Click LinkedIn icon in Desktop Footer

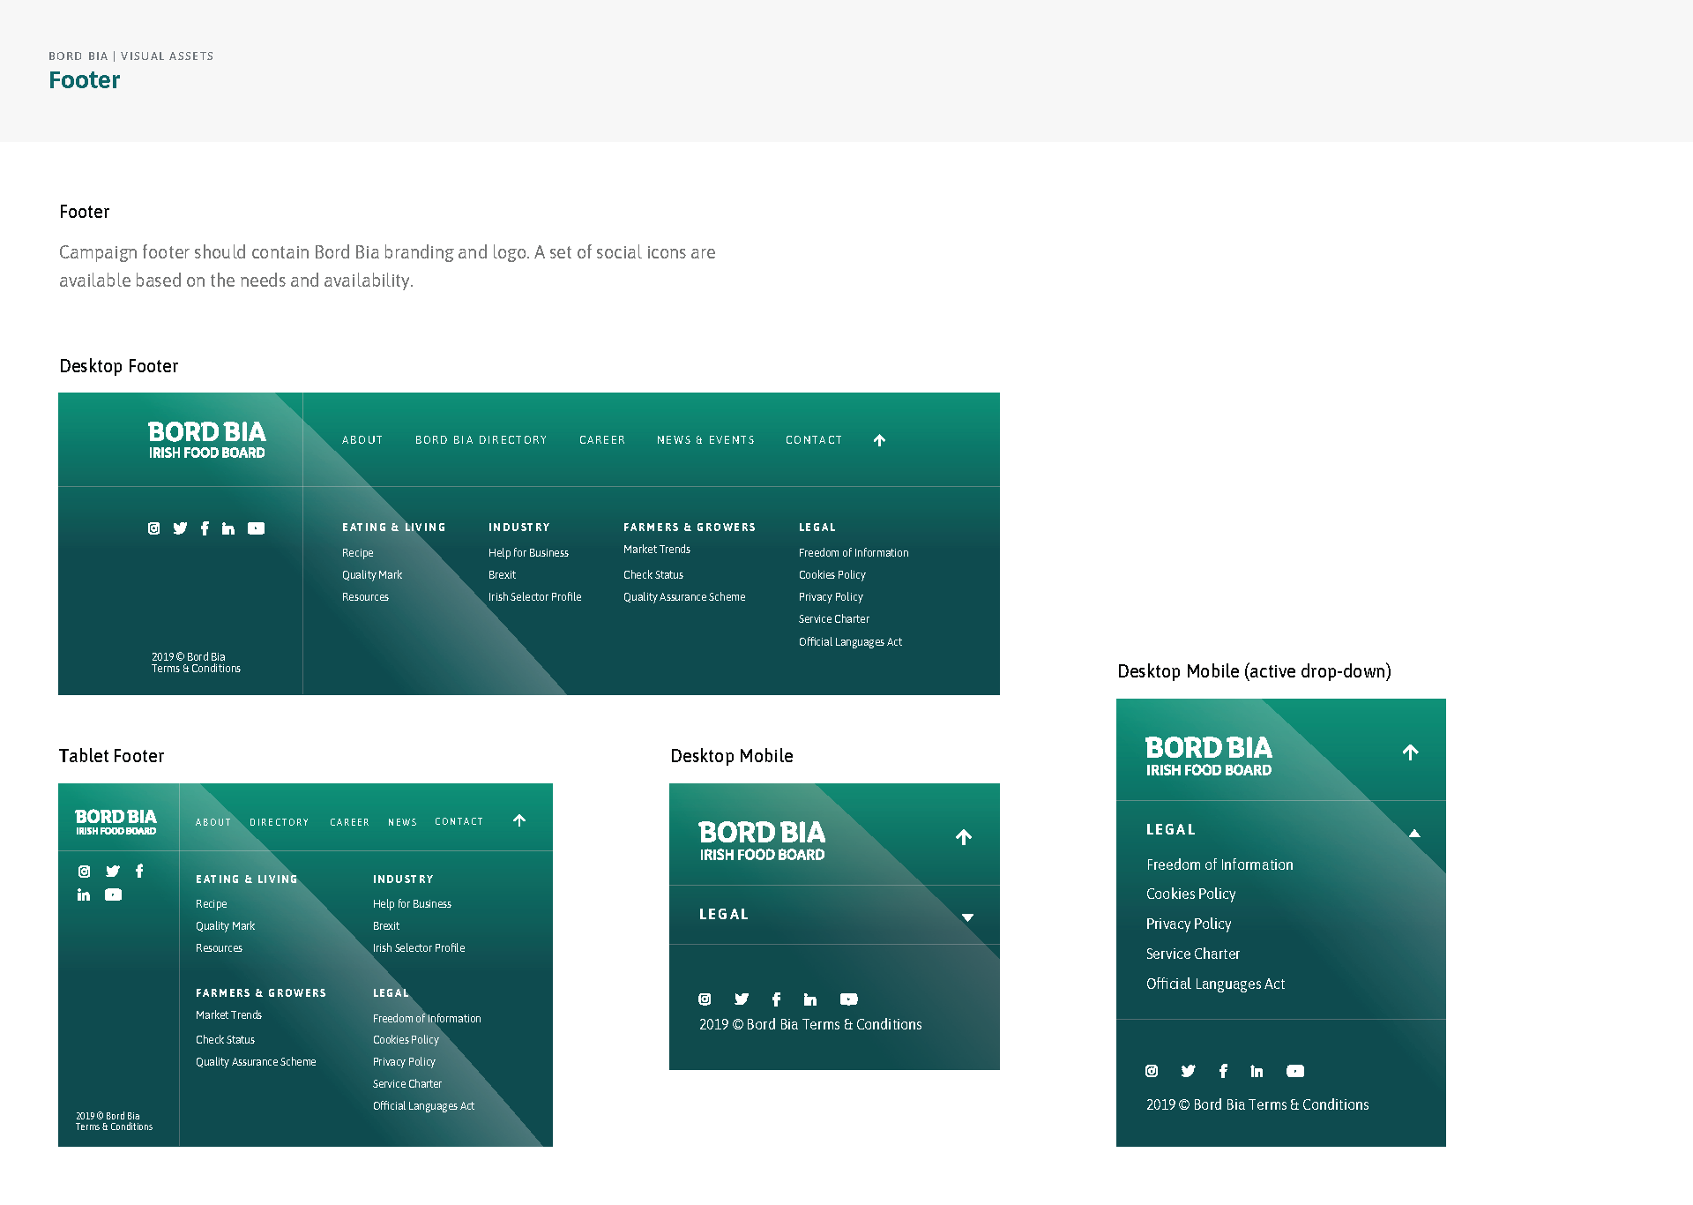228,528
